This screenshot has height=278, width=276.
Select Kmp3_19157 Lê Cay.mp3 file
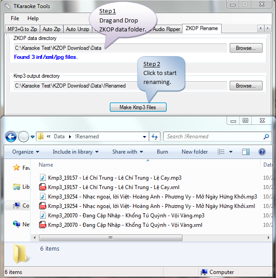tap(115, 178)
